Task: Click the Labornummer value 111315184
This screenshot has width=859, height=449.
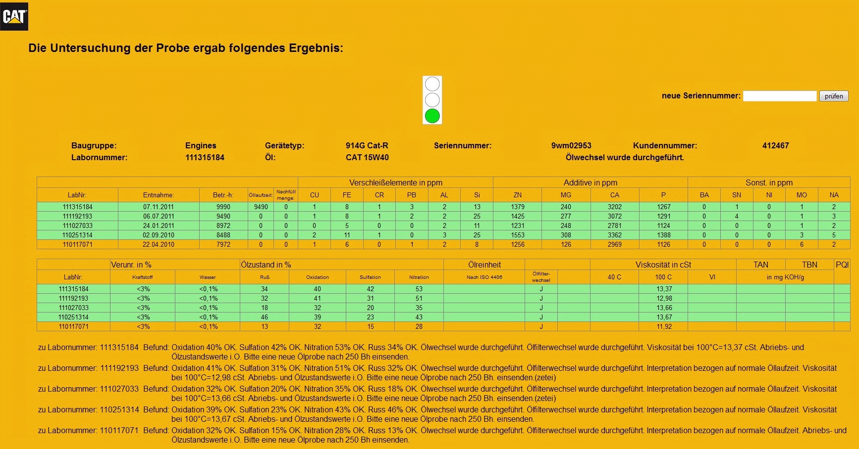Action: (x=205, y=157)
